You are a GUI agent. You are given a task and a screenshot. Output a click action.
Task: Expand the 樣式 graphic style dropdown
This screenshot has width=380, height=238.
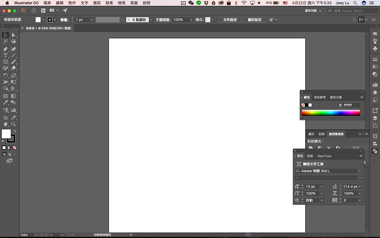(213, 20)
